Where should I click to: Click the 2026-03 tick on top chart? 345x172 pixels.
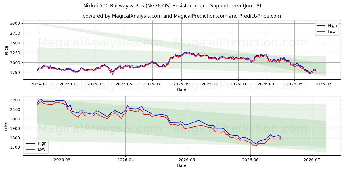pyautogui.click(x=266, y=84)
